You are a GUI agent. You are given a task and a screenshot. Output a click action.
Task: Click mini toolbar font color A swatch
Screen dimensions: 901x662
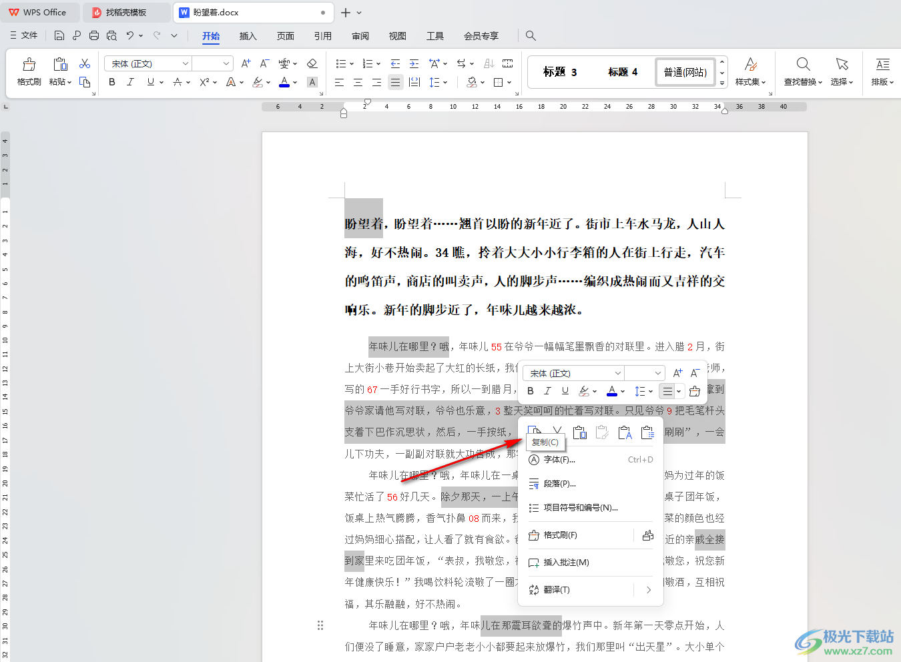(612, 391)
